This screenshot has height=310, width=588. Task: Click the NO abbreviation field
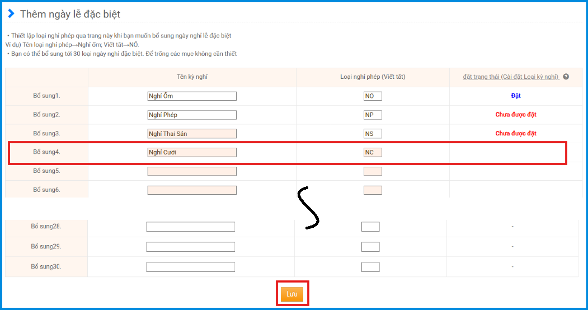(x=373, y=96)
